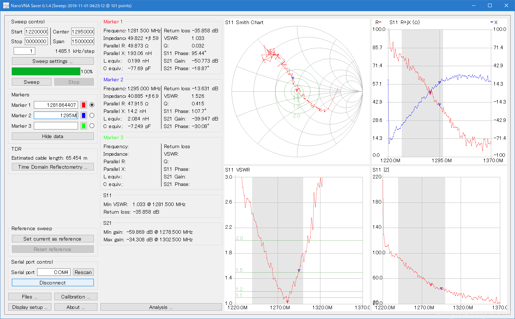Viewport: 515px width, 319px height.
Task: Open the blue Marker 2 color picker
Action: point(83,115)
